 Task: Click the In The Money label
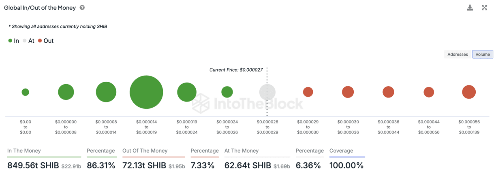pyautogui.click(x=24, y=151)
